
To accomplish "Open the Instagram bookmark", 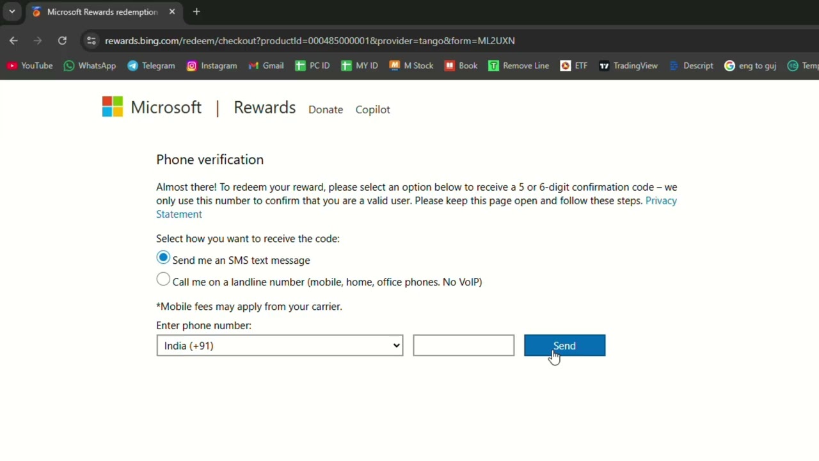I will coord(212,66).
